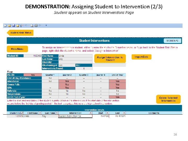Click the Intervention Details section header
188x141 pixels.
coord(94,110)
